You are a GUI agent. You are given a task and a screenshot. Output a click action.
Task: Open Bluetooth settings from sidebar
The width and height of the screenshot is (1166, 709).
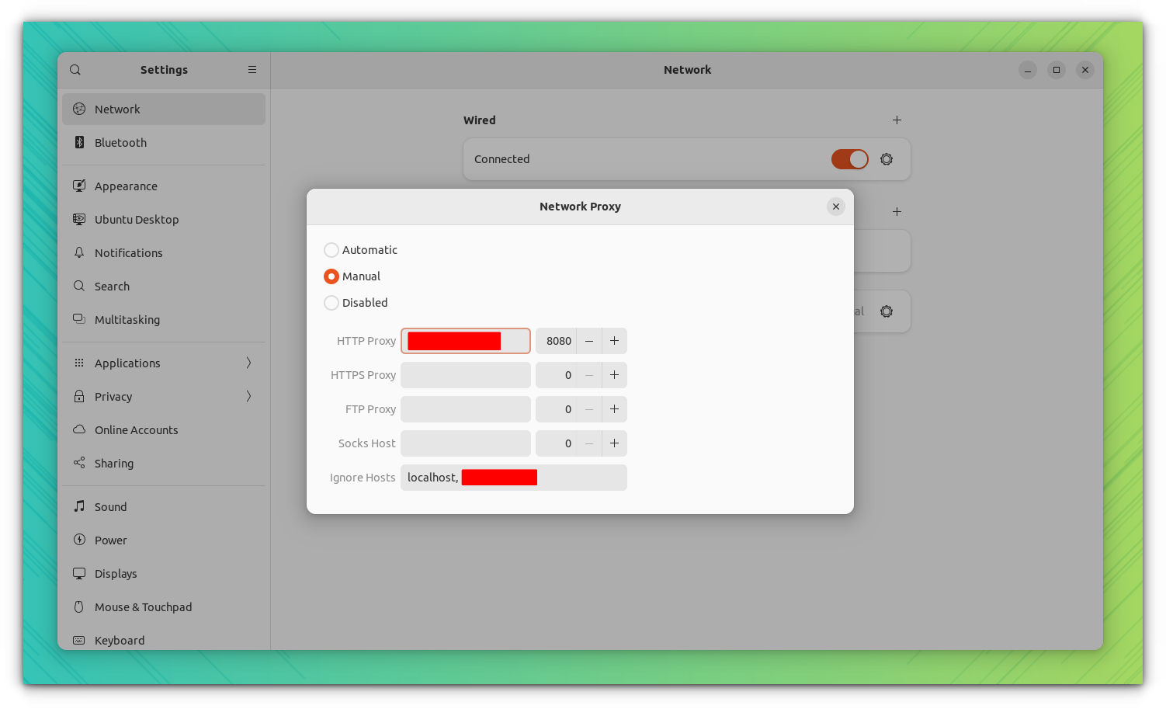point(79,142)
